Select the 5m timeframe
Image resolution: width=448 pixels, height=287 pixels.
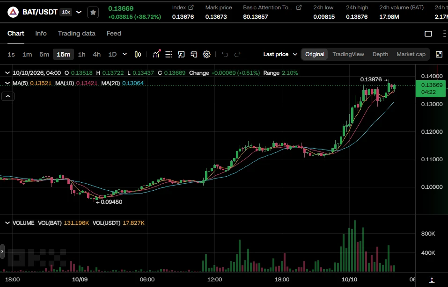point(44,54)
